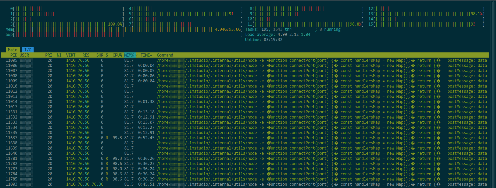This screenshot has width=496, height=188.
Task: Click the Swp swap usage meter
Action: tap(124, 35)
